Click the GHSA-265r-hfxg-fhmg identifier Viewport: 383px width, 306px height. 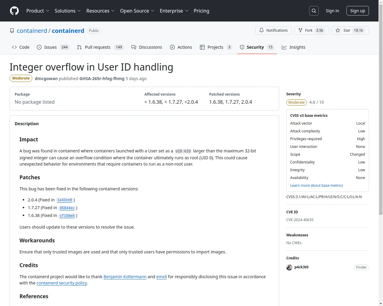pyautogui.click(x=102, y=79)
